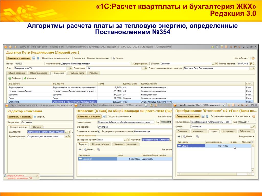Click the magnifier icon of the Помещение field

point(146,68)
